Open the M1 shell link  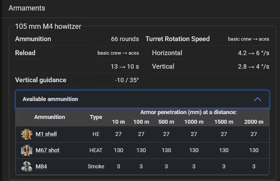pyautogui.click(x=46, y=134)
